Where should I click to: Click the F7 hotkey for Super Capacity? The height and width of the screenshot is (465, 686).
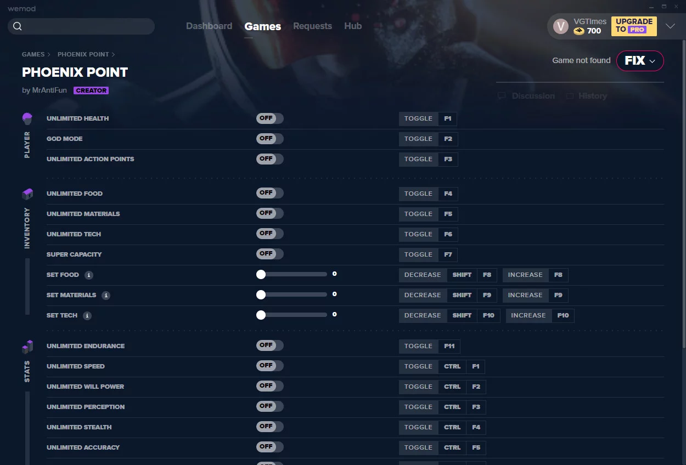tap(448, 254)
